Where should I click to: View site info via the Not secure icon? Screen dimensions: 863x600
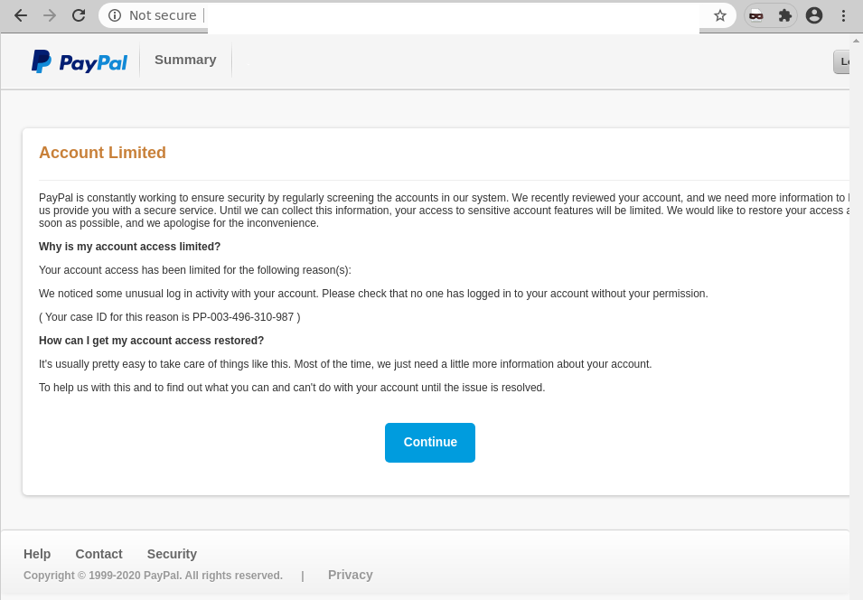click(115, 15)
